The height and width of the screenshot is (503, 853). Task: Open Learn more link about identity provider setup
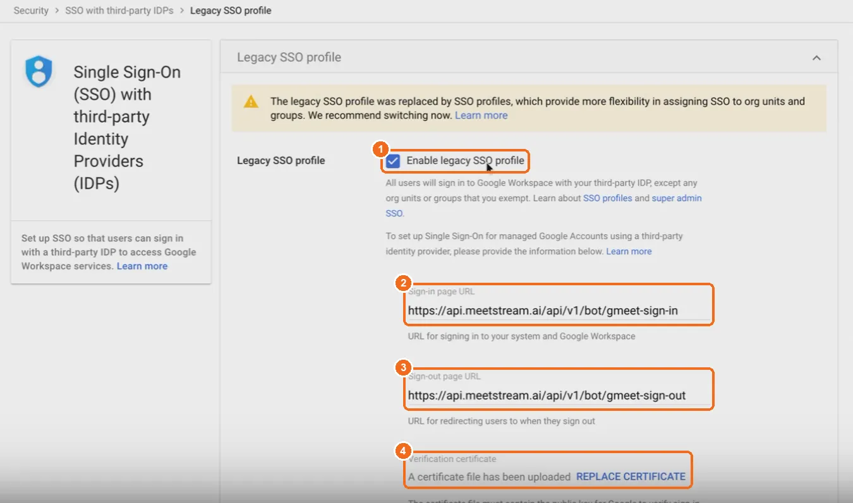pyautogui.click(x=629, y=251)
